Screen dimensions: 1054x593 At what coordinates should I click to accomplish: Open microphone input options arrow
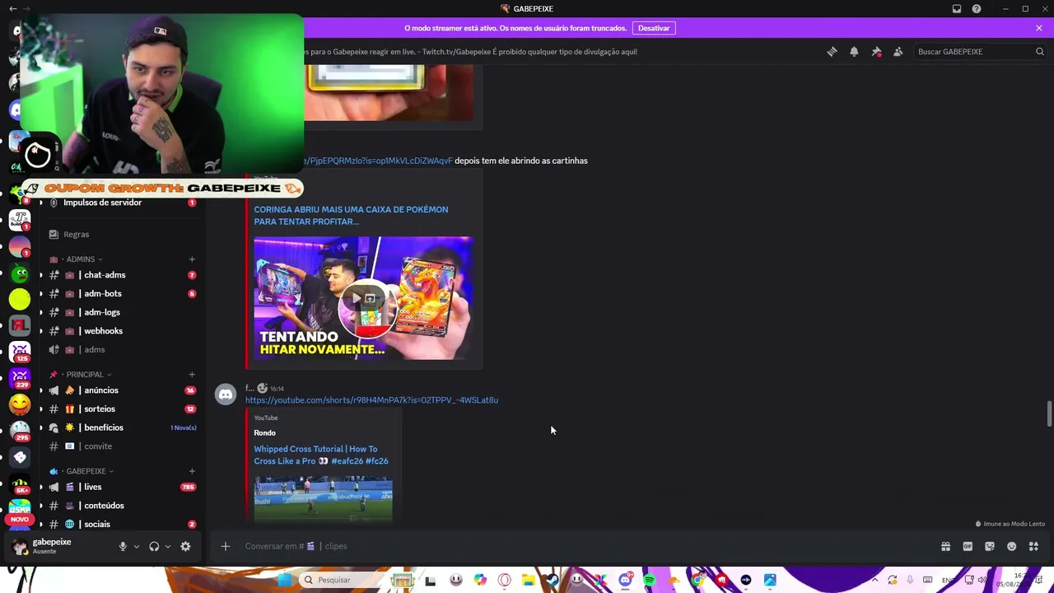coord(136,546)
